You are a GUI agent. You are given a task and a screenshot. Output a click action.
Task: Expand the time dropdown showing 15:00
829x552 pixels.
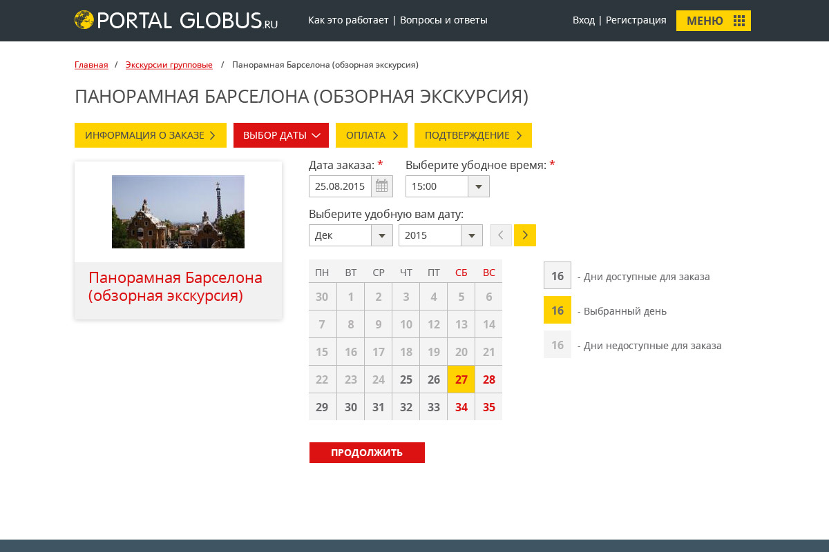click(479, 186)
